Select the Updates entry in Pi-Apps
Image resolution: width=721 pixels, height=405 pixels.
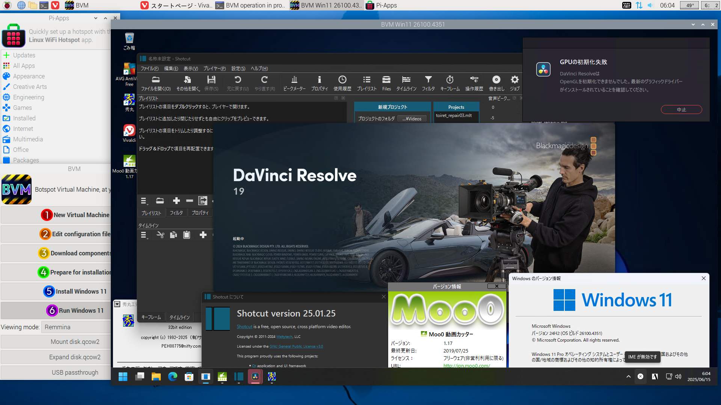[24, 55]
